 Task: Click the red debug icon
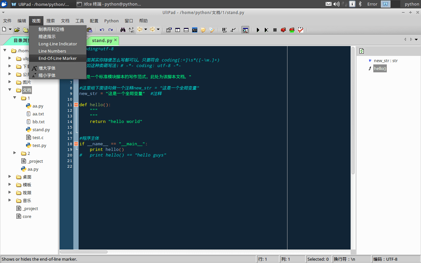click(x=283, y=30)
